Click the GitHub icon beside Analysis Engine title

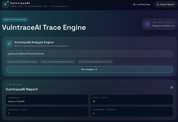[x=9, y=44]
